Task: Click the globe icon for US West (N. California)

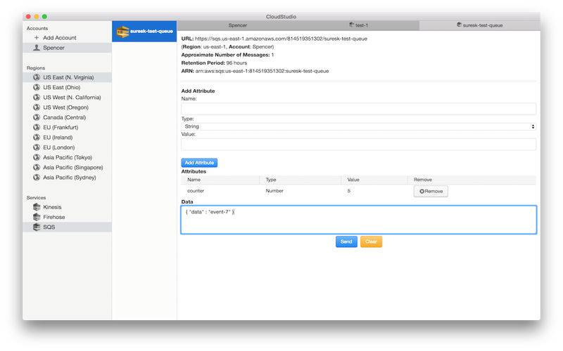Action: (37, 98)
